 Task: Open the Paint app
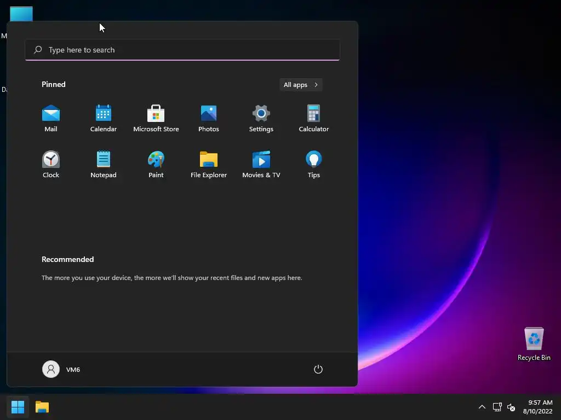pyautogui.click(x=156, y=165)
